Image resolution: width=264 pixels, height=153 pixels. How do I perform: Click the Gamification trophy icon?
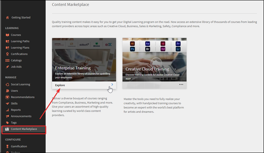pos(8,146)
